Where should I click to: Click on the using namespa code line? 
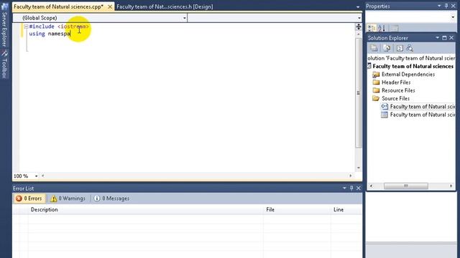coord(50,34)
